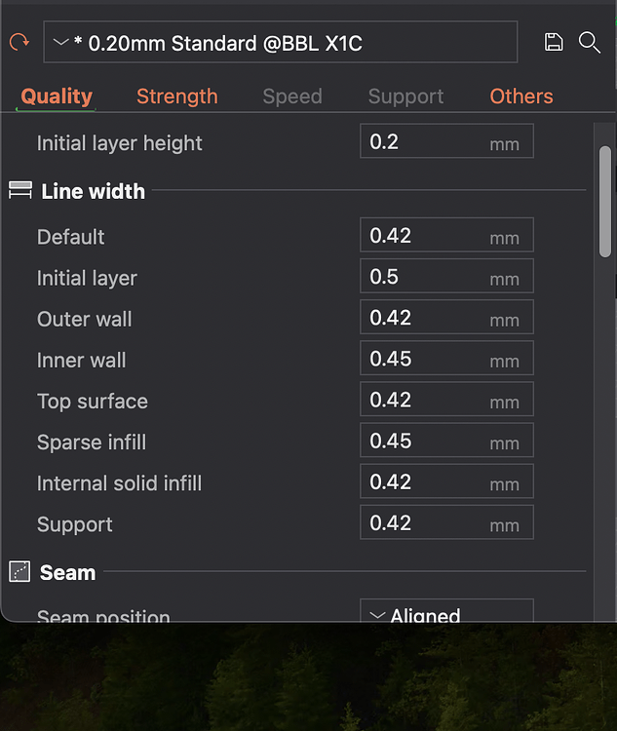Click the Default label under Line width
Screen dimensions: 617x731
pos(71,237)
